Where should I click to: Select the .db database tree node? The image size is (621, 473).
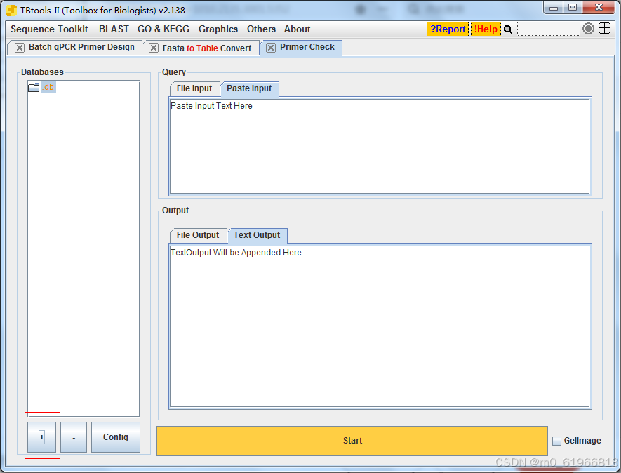48,87
